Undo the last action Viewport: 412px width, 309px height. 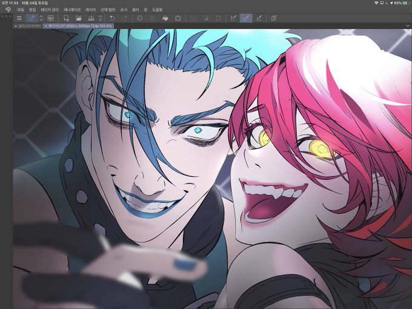point(112,18)
